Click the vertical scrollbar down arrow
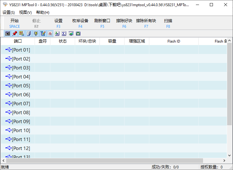The width and height of the screenshot is (233, 170). (x=229, y=155)
